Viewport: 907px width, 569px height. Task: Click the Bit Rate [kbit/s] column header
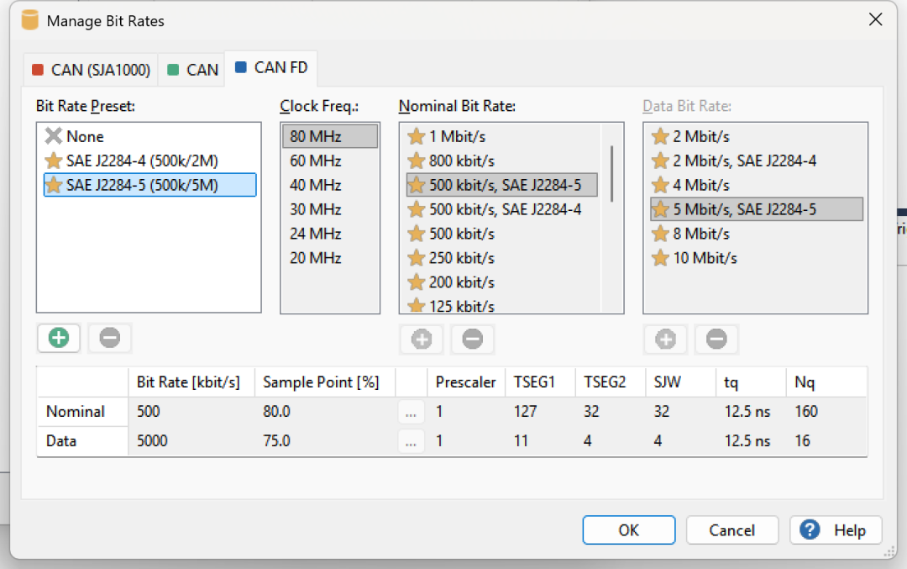click(x=191, y=382)
